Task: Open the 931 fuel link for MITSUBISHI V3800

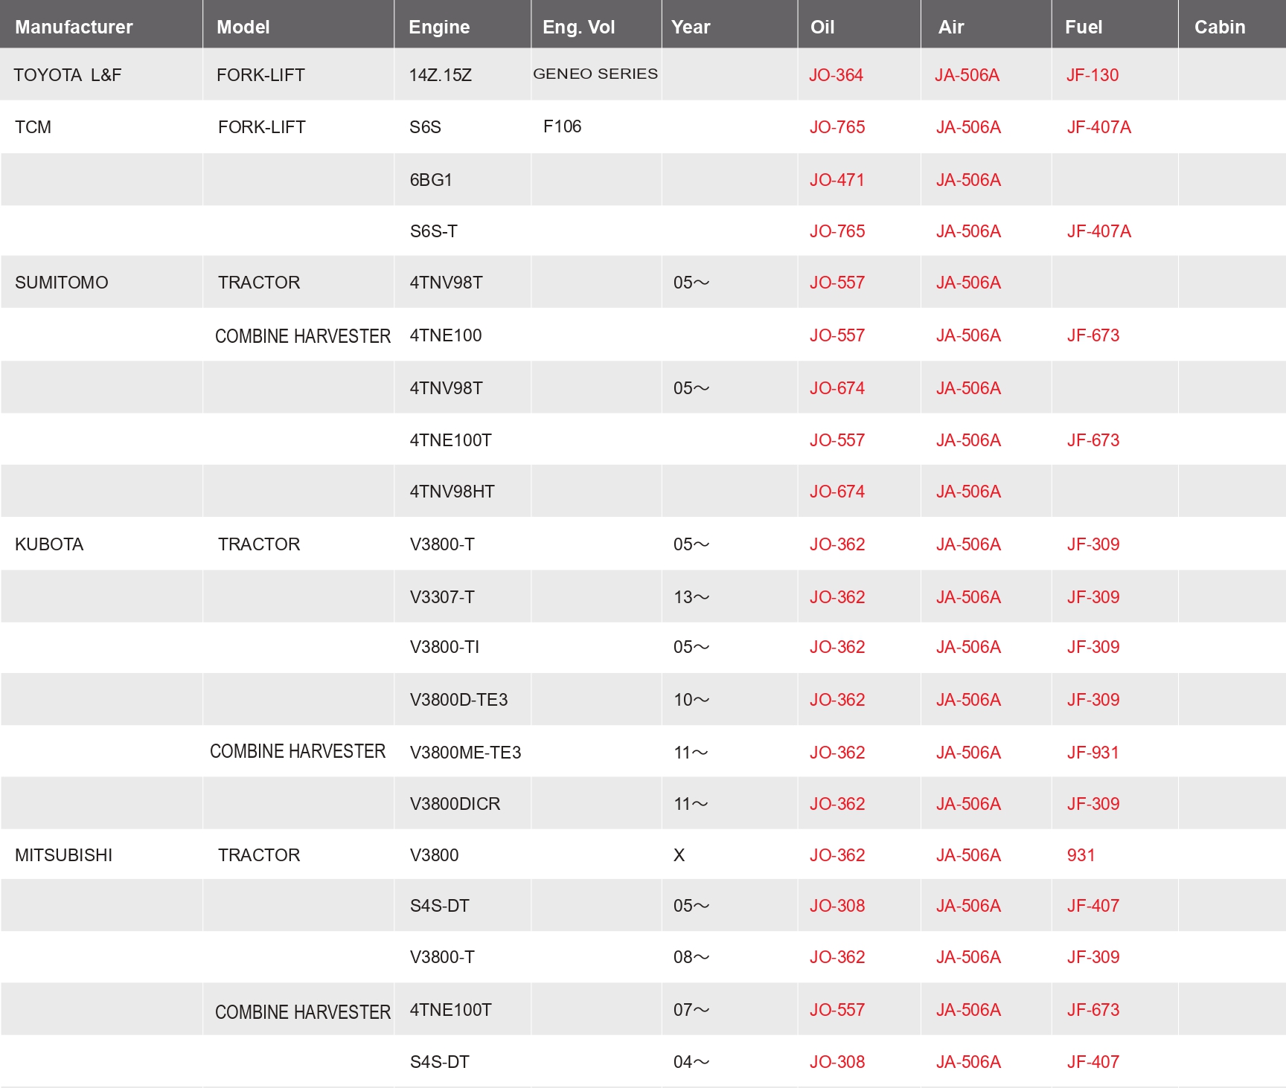Action: pyautogui.click(x=1081, y=855)
